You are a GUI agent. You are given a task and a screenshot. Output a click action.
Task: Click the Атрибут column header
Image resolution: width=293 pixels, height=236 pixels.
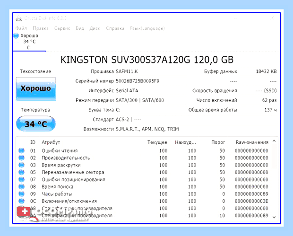pyautogui.click(x=51, y=142)
